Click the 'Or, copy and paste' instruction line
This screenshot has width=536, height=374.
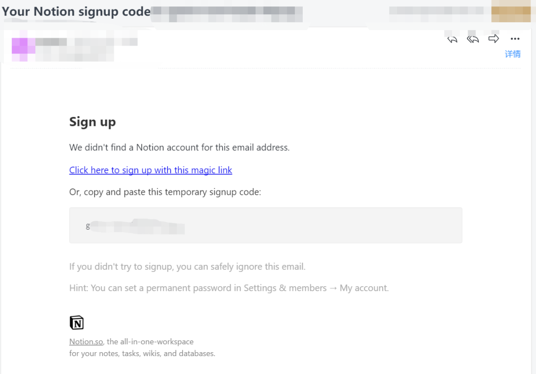click(165, 192)
